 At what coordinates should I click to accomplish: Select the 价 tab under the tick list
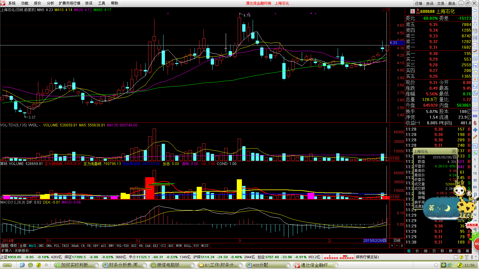(x=417, y=251)
